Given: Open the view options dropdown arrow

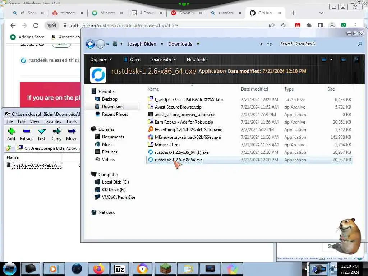Looking at the screenshot, I should 331,60.
